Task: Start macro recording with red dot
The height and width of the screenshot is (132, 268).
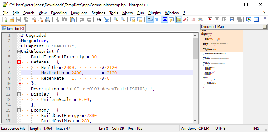Action: click(210, 19)
